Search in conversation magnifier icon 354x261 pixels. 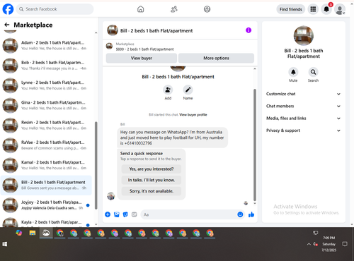click(313, 72)
